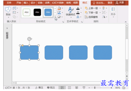This screenshot has height=91, width=131.
Task: Open 下移一层 dropdown arrow
Action: [x=100, y=12]
